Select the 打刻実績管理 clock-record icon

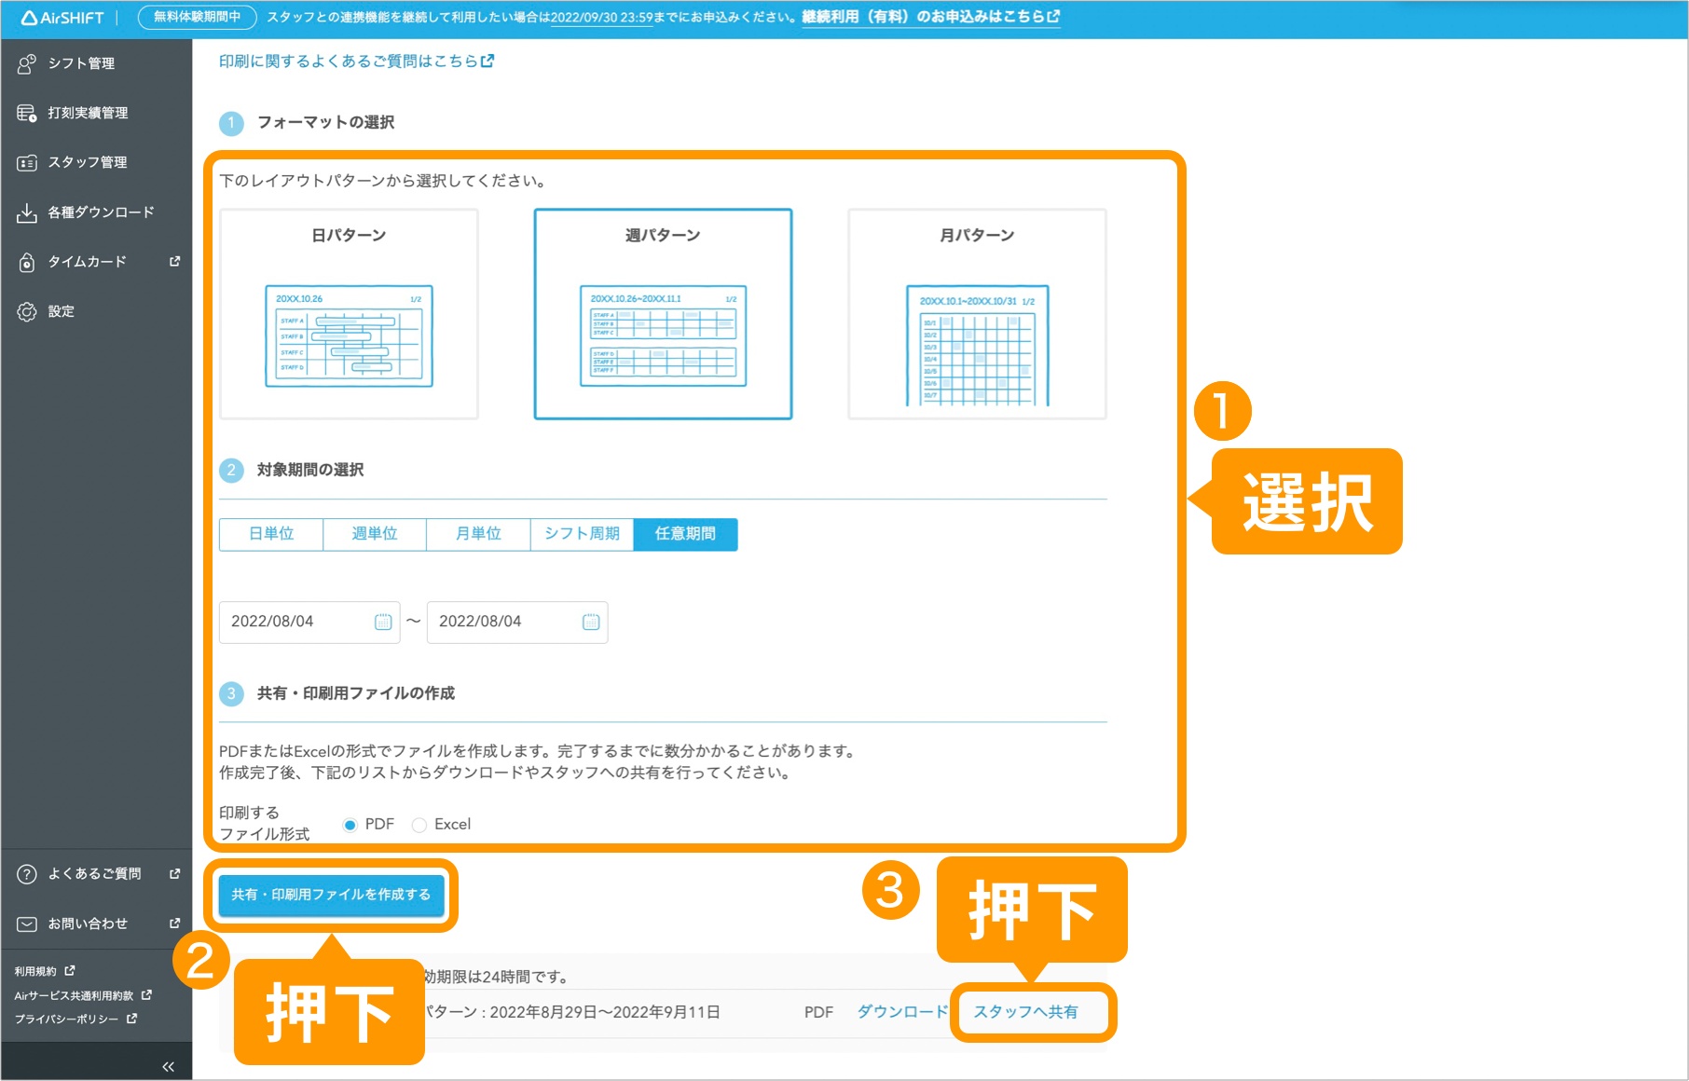[x=25, y=113]
